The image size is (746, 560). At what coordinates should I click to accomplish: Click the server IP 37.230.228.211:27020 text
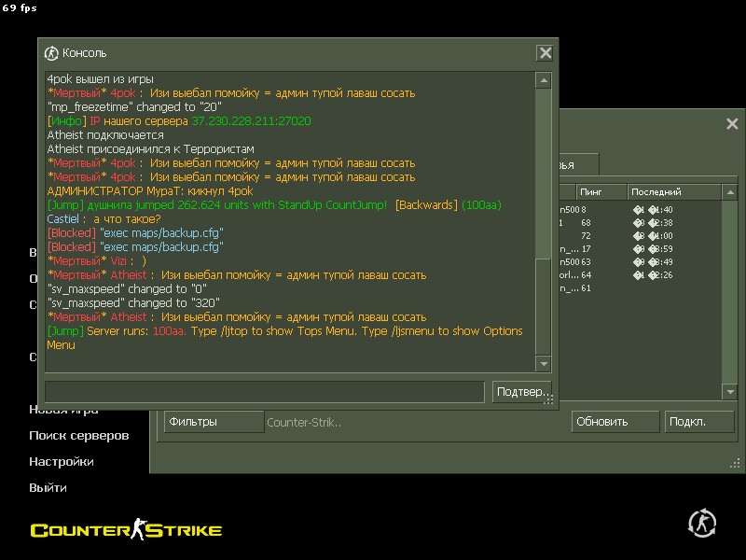251,121
